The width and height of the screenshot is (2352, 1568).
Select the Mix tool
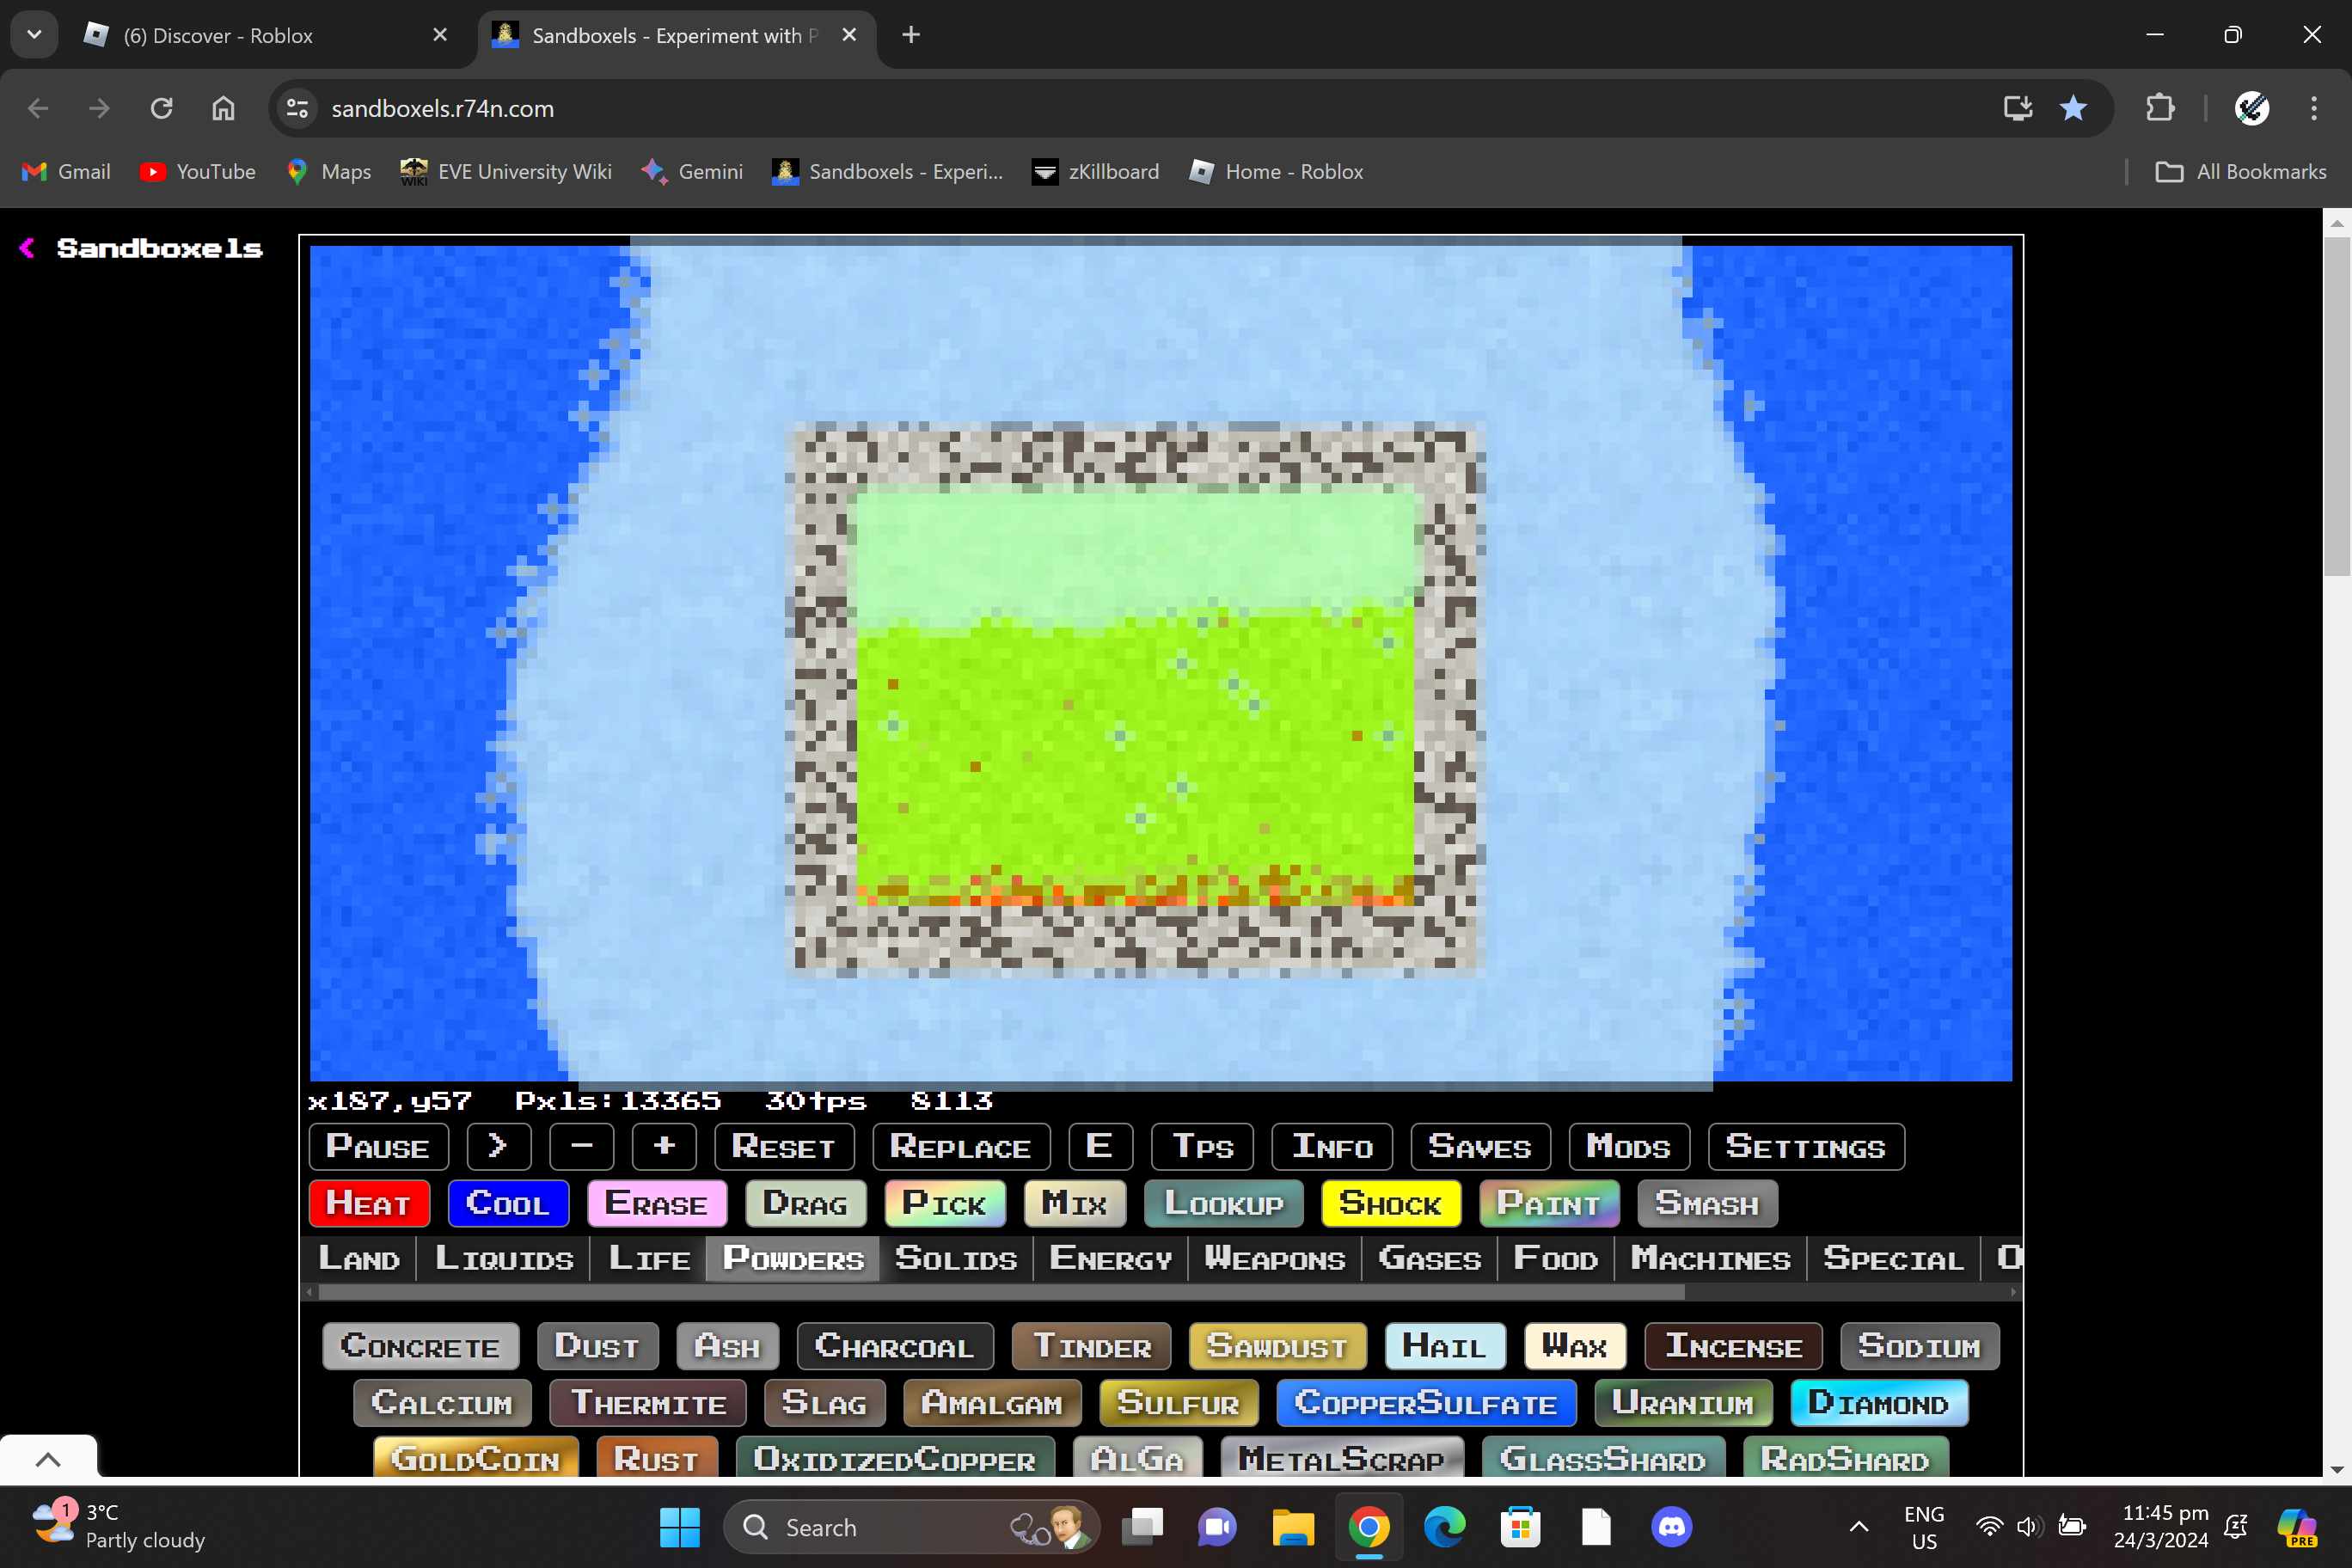click(1075, 1203)
